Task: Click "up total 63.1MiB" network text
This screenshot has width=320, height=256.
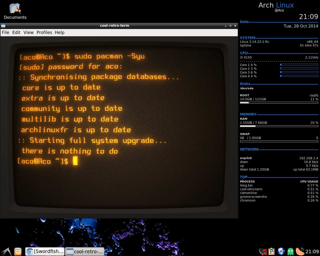Action: click(306, 169)
